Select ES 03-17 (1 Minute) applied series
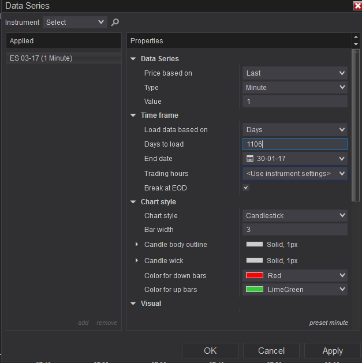Viewport: 362px width, 363px height. tap(41, 58)
